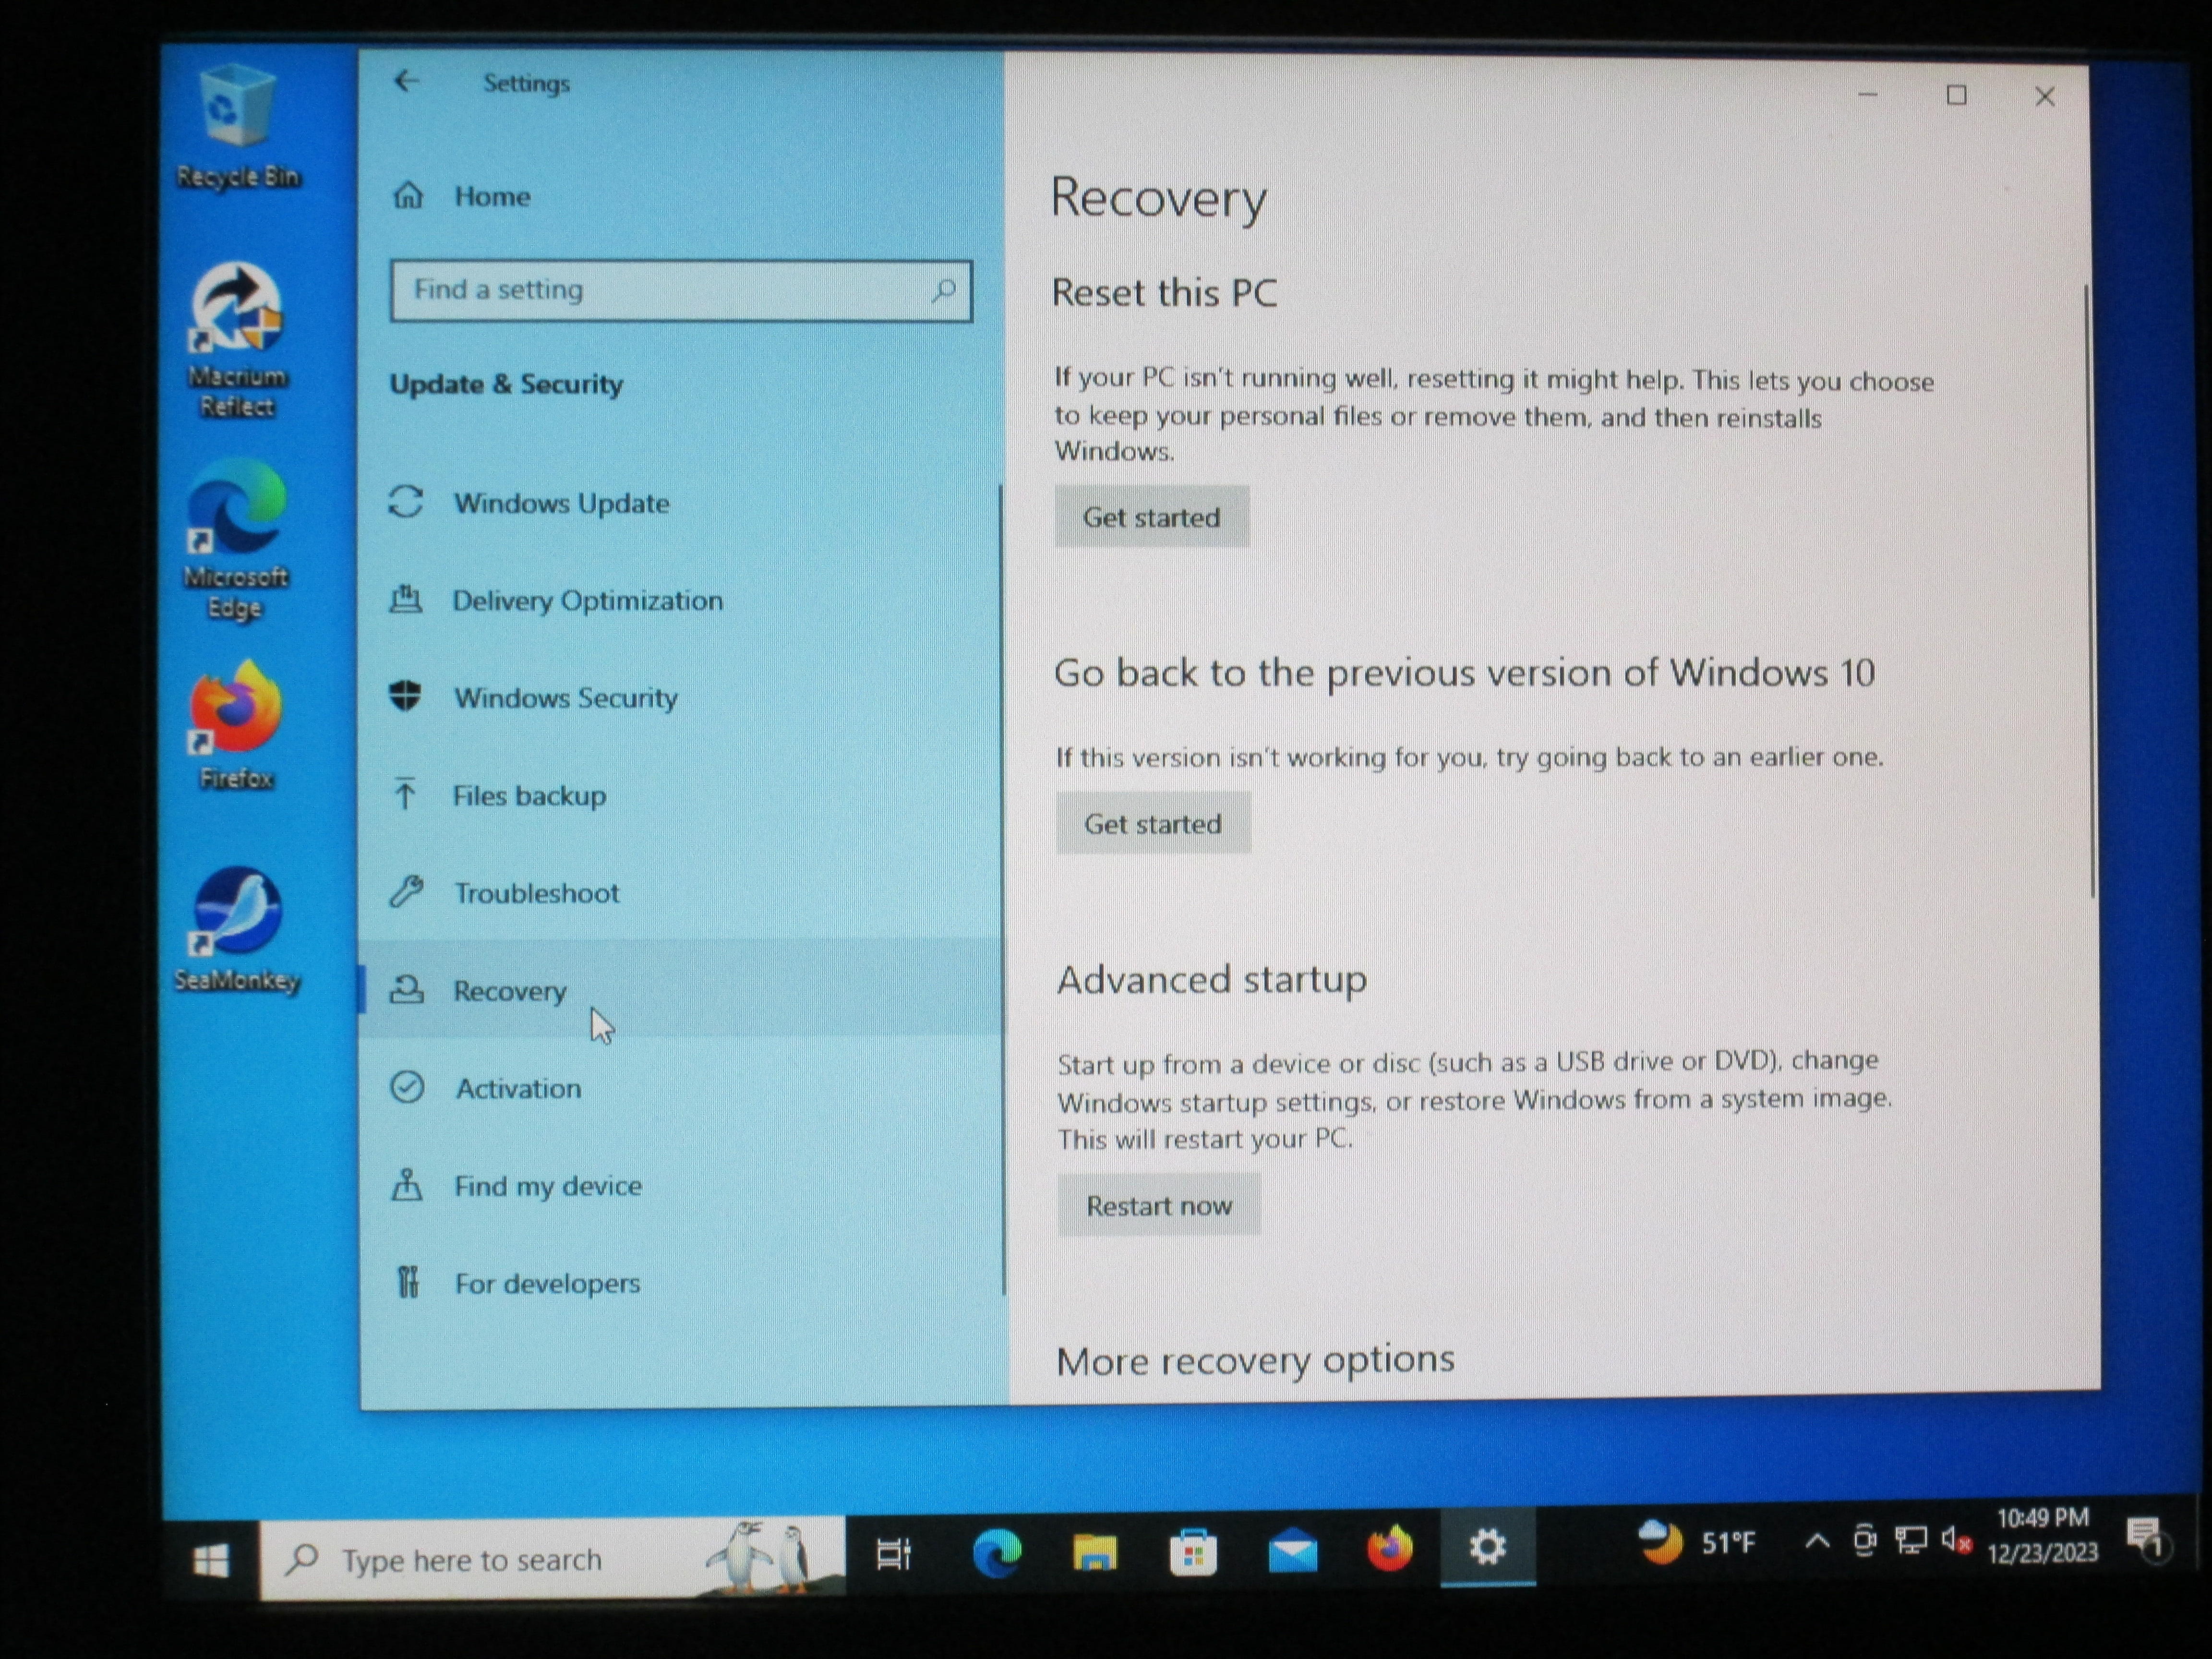The width and height of the screenshot is (2212, 1659).
Task: Show hidden system tray icons chevron
Action: [1817, 1543]
